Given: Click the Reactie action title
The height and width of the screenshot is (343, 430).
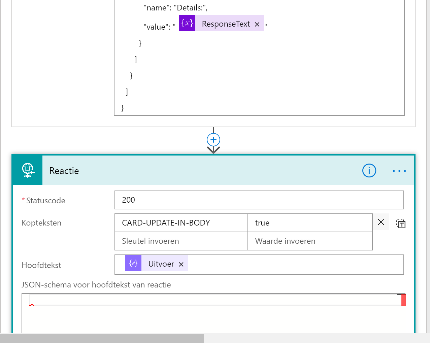Looking at the screenshot, I should pos(64,171).
